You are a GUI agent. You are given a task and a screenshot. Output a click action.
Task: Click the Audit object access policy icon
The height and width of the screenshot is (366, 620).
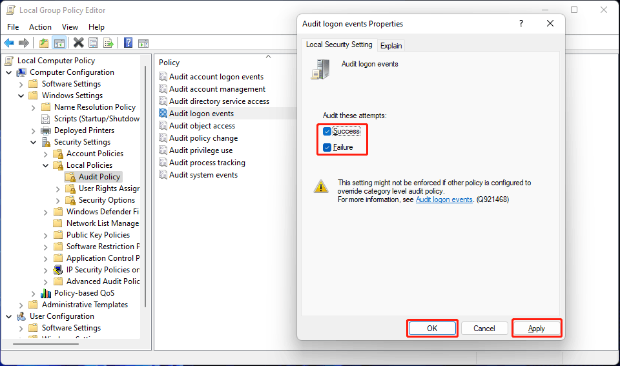pyautogui.click(x=163, y=126)
